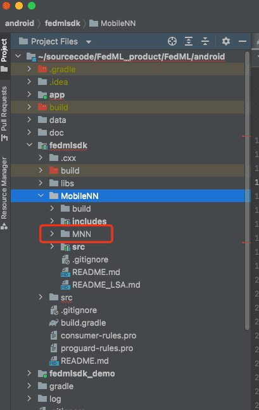Select the consumer-rules.pro file
The width and height of the screenshot is (259, 410).
pyautogui.click(x=93, y=335)
